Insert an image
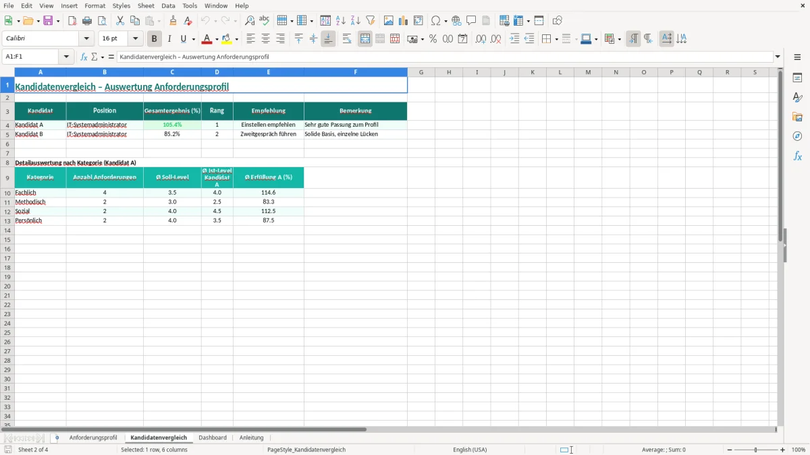 [x=389, y=21]
